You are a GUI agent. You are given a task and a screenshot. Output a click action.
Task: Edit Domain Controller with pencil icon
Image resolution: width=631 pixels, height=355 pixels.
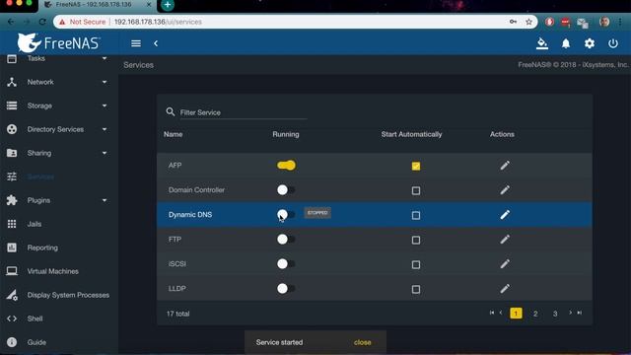pos(505,190)
